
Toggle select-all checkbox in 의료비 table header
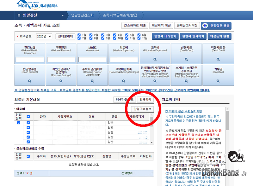click(x=28, y=117)
